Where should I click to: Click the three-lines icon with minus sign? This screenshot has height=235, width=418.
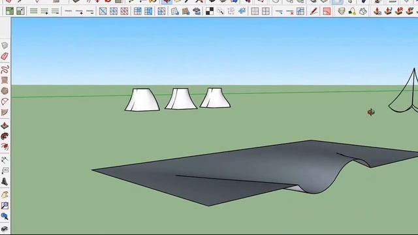pyautogui.click(x=55, y=11)
